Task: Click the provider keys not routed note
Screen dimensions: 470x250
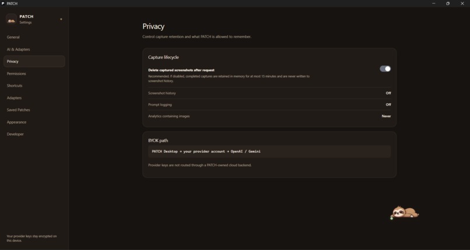Action: point(199,165)
